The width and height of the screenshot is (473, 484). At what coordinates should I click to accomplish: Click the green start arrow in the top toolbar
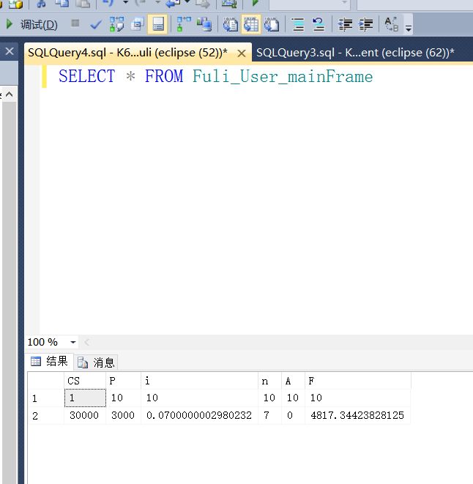coord(255,3)
